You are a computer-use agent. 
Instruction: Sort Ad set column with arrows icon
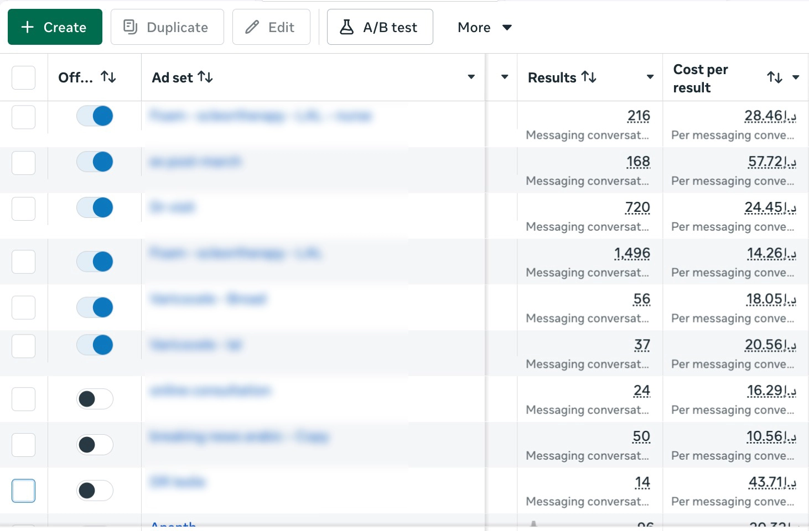pos(205,77)
